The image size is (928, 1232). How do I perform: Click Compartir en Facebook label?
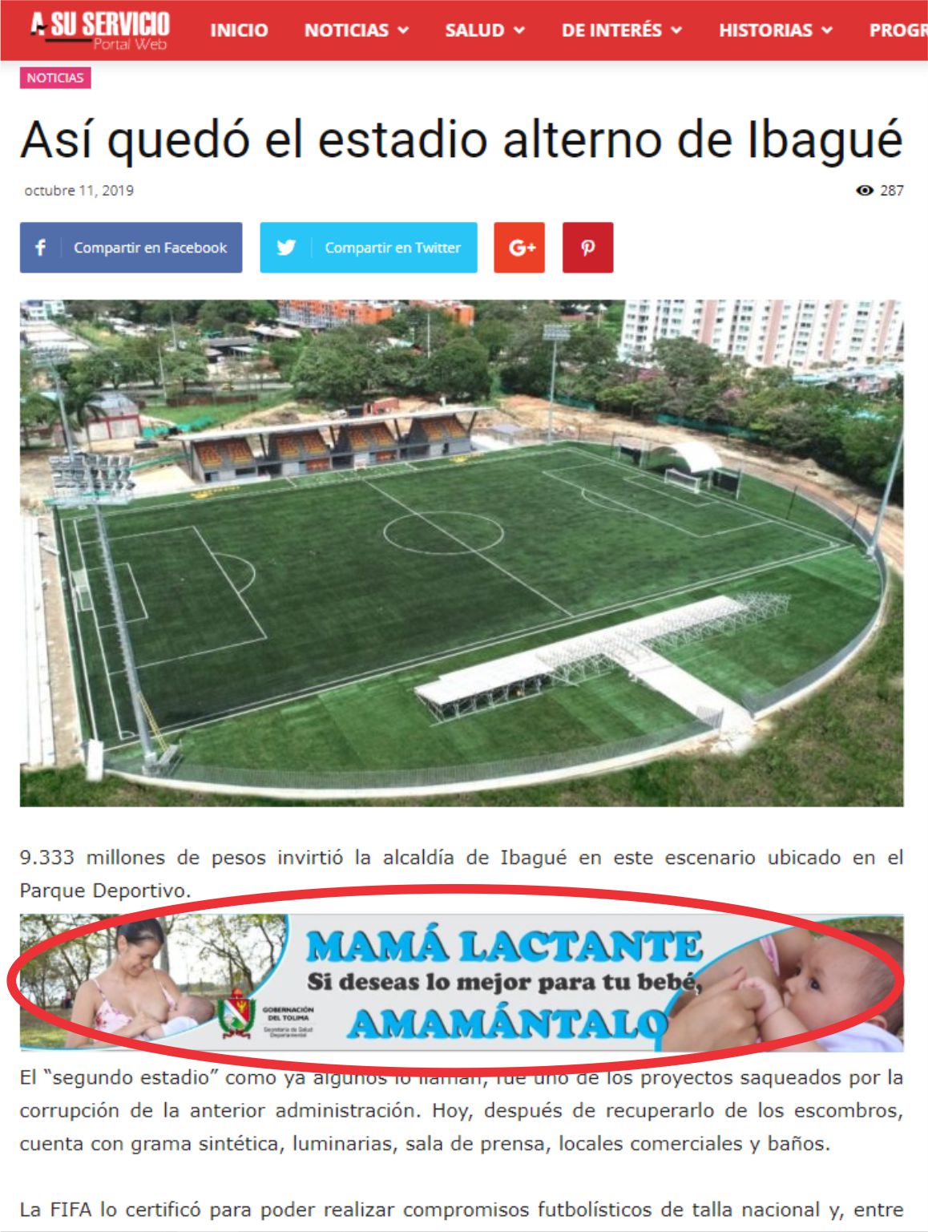pyautogui.click(x=151, y=248)
